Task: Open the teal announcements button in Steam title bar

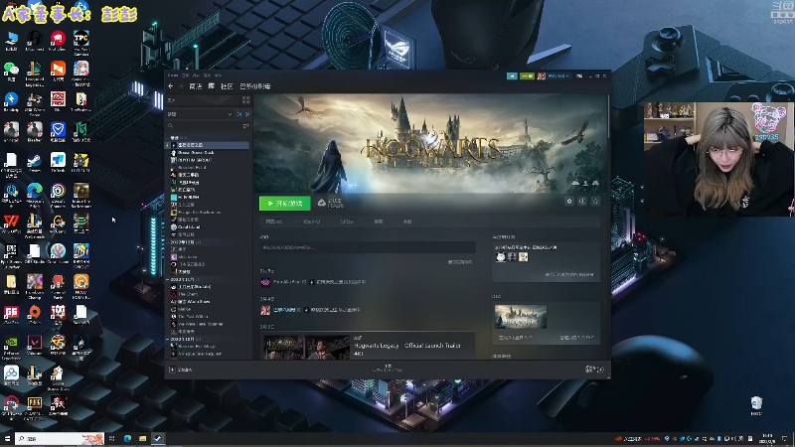Action: tap(512, 76)
